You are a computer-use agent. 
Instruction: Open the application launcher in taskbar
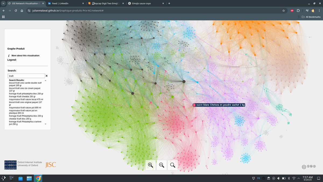[x=4, y=178]
